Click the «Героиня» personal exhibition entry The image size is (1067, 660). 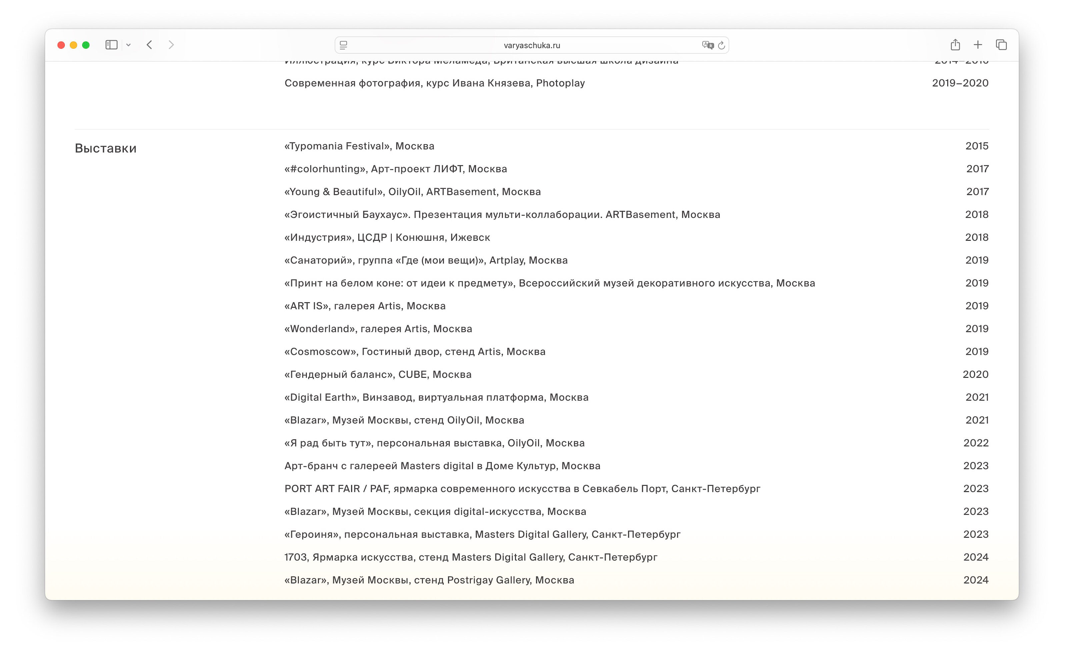click(x=482, y=535)
